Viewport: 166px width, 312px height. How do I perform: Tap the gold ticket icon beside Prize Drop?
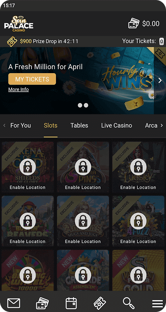point(12,41)
